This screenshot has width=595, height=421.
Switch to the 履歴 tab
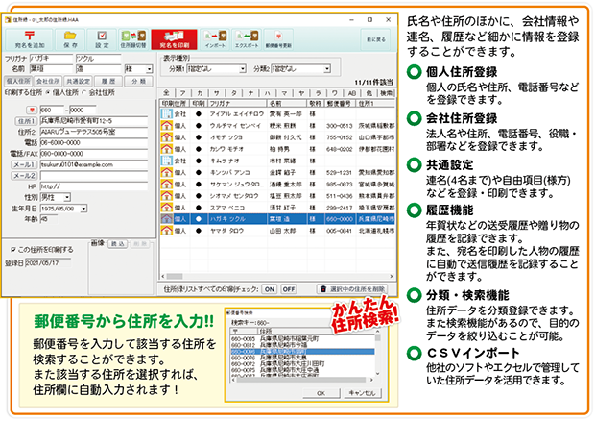click(108, 83)
